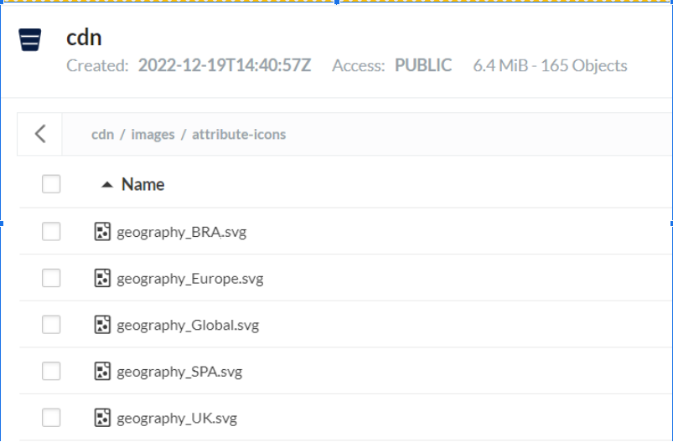Viewport: 673px width, 442px height.
Task: Click the geography_SPA.svg file icon
Action: point(102,371)
